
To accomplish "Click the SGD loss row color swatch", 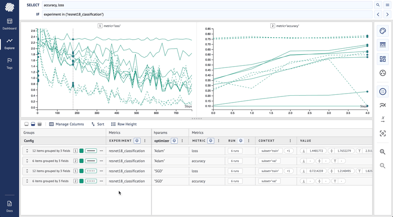I will [x=81, y=171].
